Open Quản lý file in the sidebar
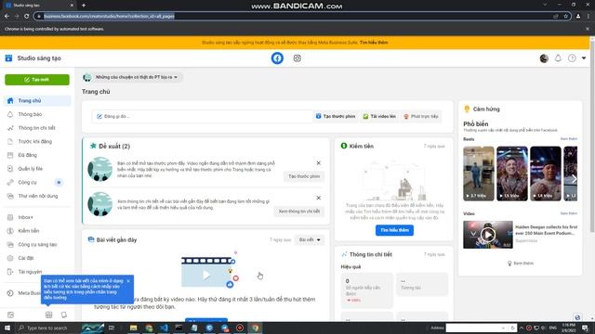This screenshot has width=595, height=334. 37,169
